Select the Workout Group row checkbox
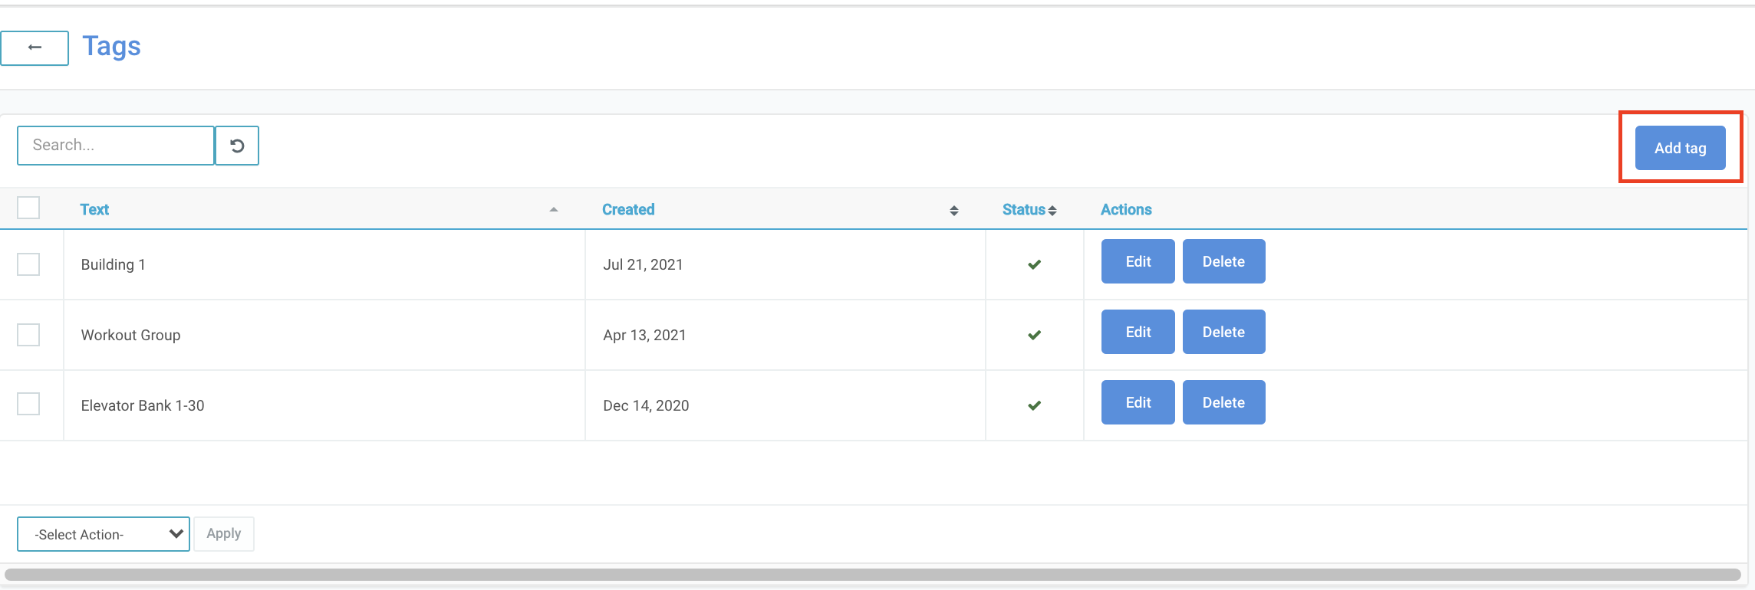Screen dimensions: 1755x590 click(28, 335)
